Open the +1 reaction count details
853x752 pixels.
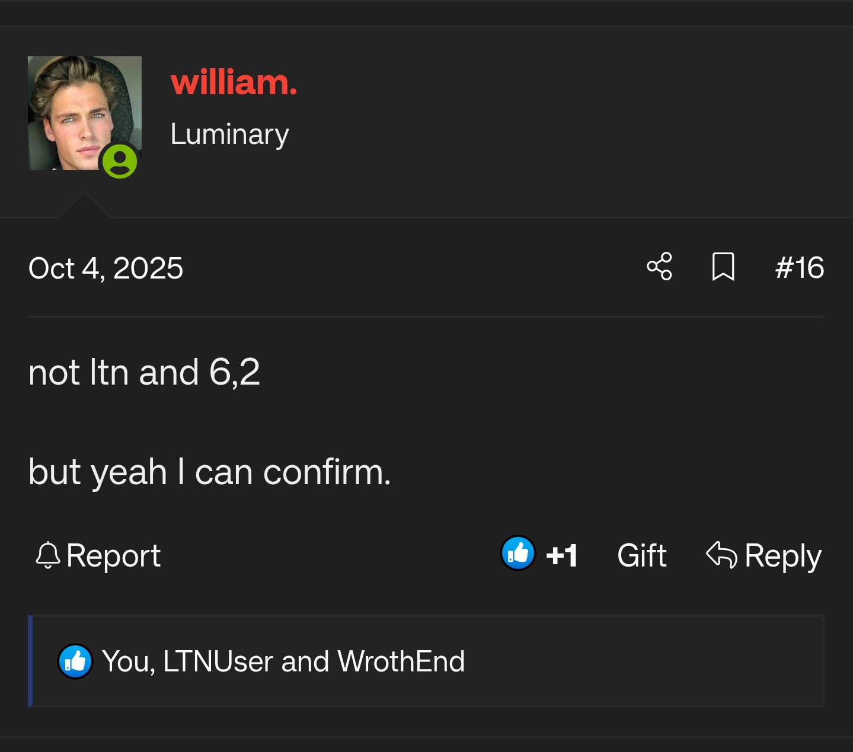coord(562,555)
